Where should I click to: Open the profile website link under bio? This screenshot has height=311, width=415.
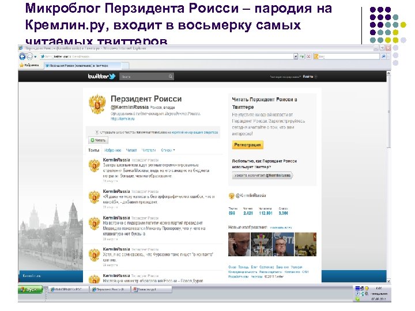pyautogui.click(x=123, y=119)
